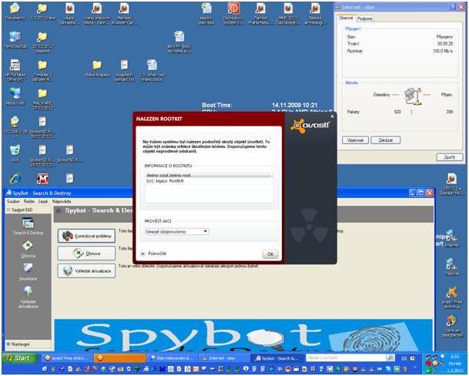Click Vyhledat aktualizace button in Spybot
Screen dimensions: 469x376
(86, 270)
